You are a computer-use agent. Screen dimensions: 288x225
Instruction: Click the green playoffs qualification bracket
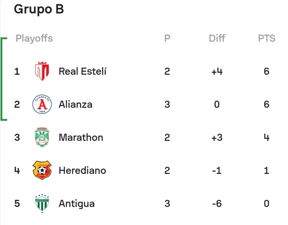point(4,79)
